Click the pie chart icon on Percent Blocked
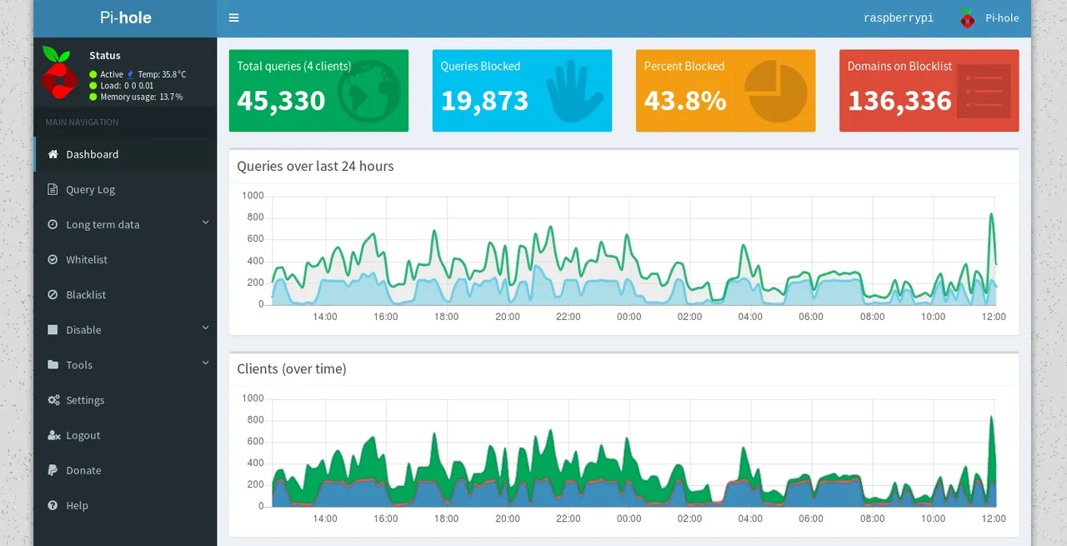 pos(775,92)
